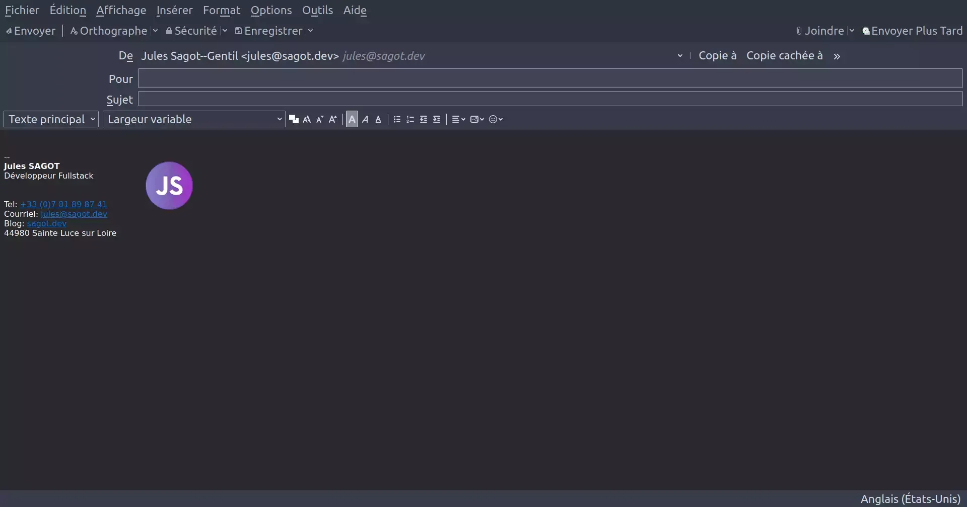Screen dimensions: 967x507
Task: Insert a bulleted list
Action: [x=397, y=120]
